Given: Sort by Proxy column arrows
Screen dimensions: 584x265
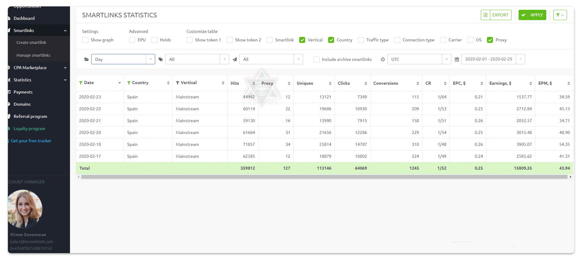Looking at the screenshot, I should pyautogui.click(x=289, y=83).
